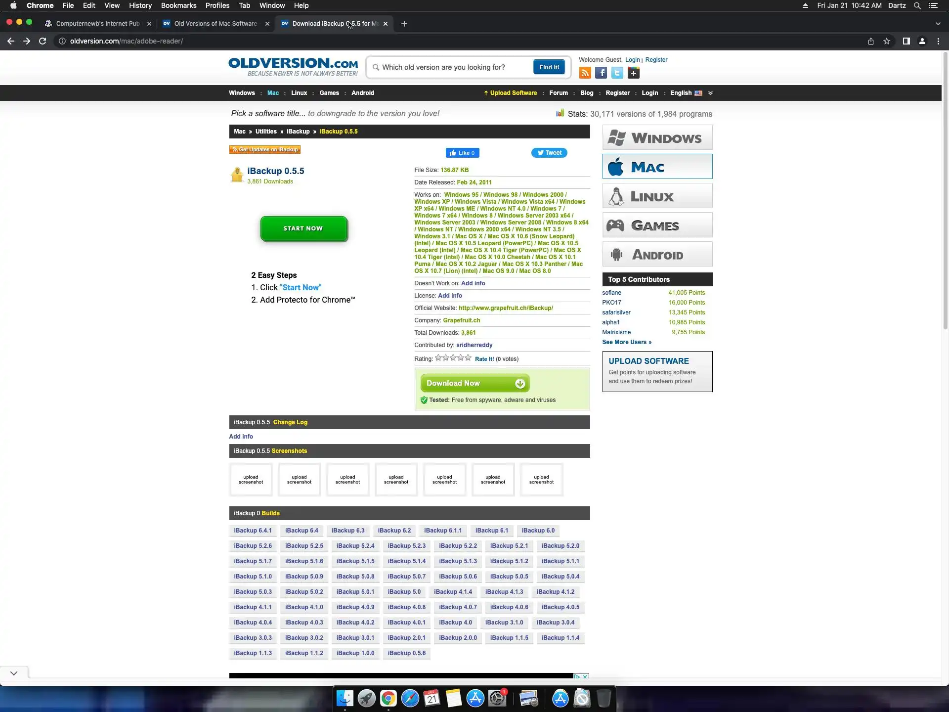Click the plus share icon in header
949x712 pixels.
pos(634,73)
